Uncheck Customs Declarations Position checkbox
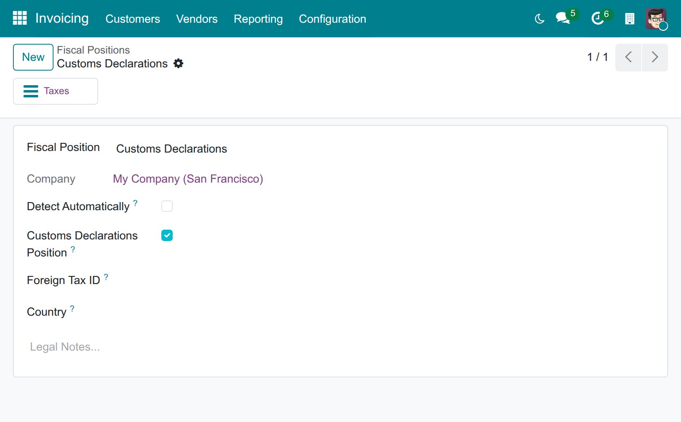This screenshot has width=681, height=422. click(167, 235)
